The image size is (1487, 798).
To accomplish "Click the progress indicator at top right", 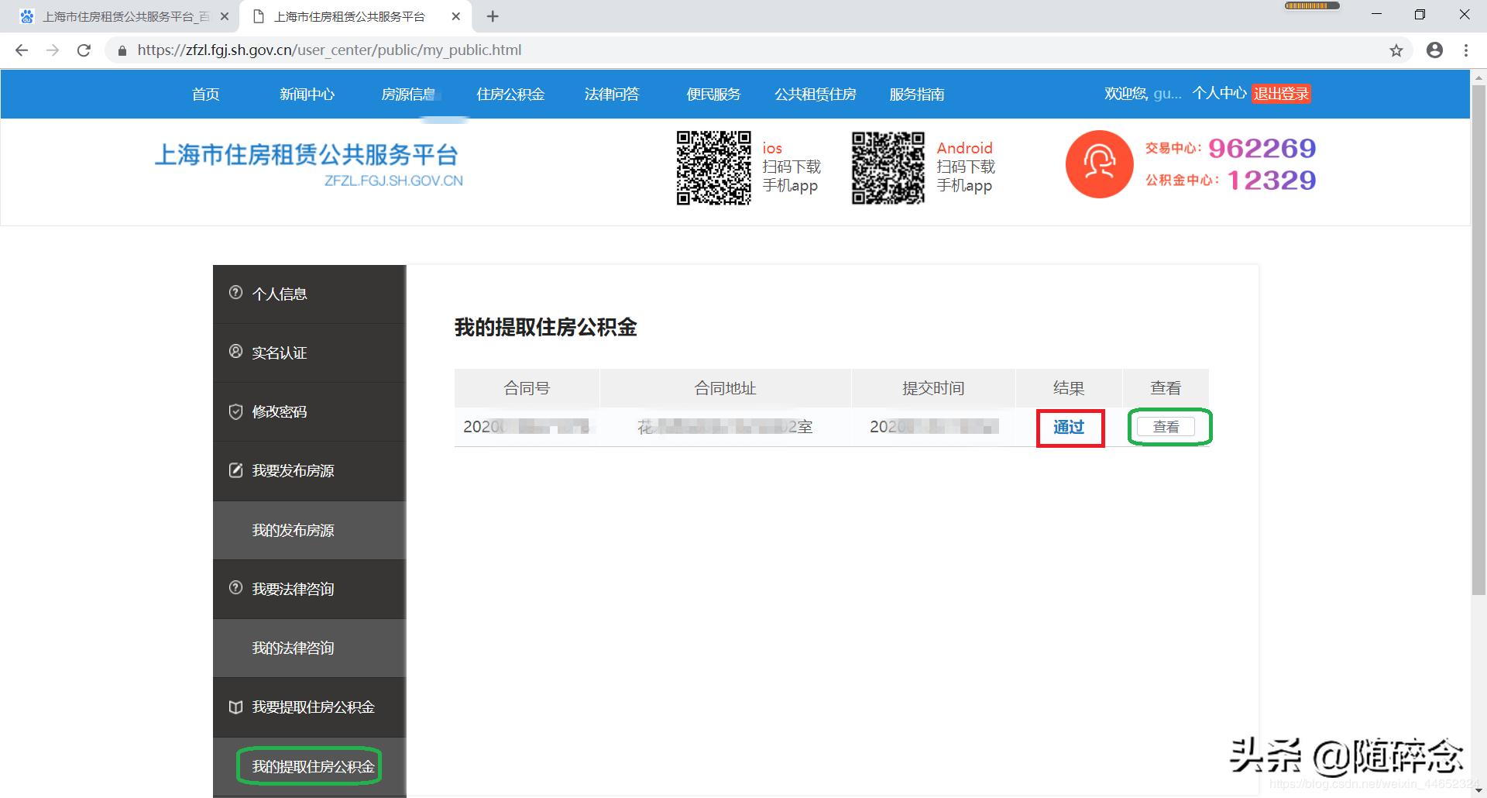I will 1312,5.
